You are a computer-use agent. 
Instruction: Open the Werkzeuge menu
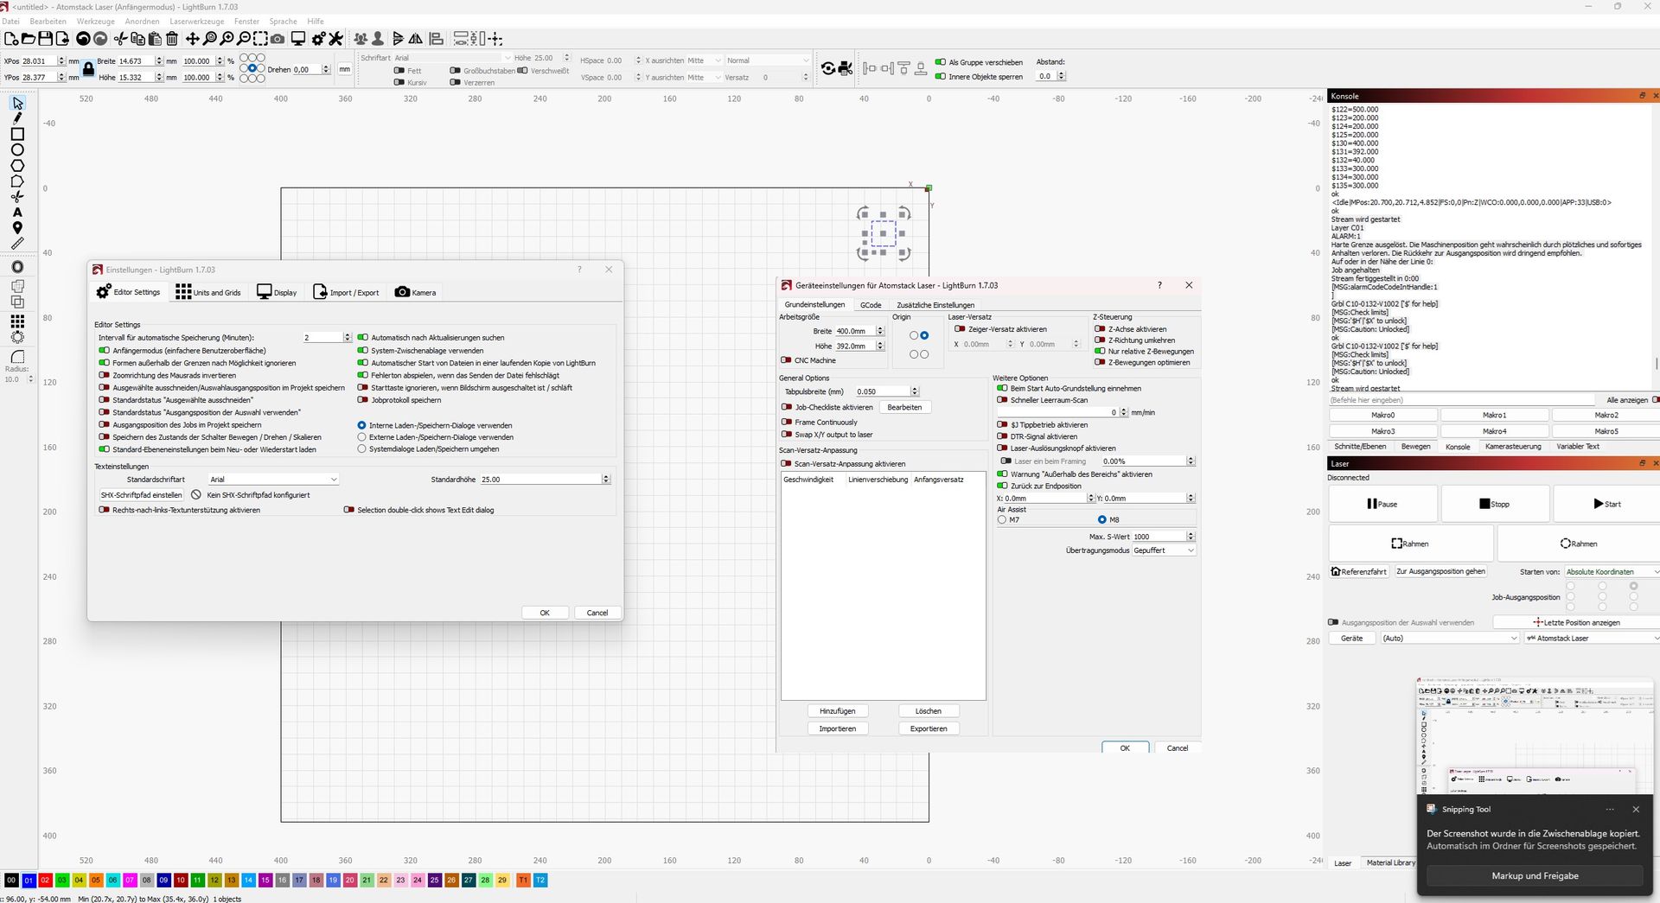pos(95,22)
